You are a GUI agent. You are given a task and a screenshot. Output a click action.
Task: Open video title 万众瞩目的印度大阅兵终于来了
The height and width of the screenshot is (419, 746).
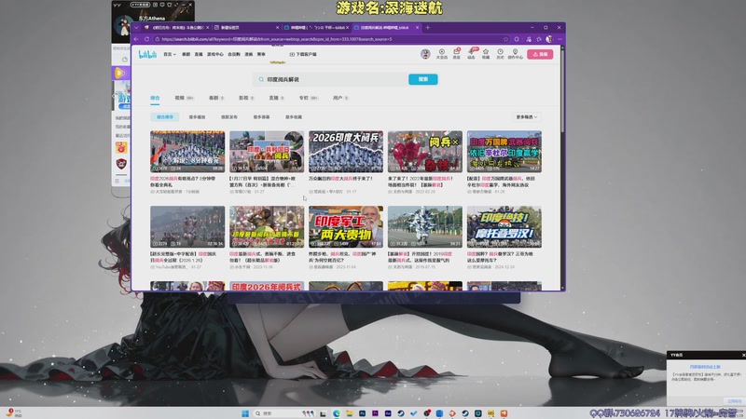click(341, 179)
